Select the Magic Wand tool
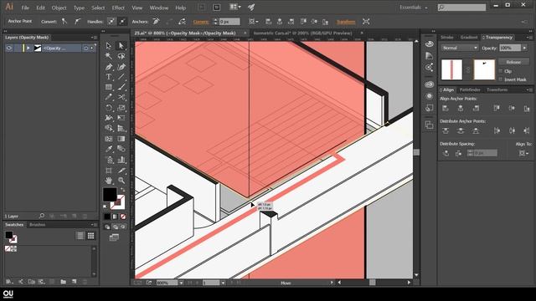This screenshot has width=536, height=301. 109,56
